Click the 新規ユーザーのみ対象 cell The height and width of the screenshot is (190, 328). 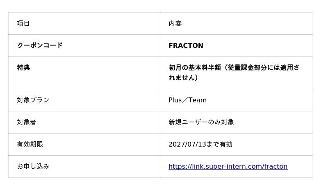pyautogui.click(x=236, y=122)
